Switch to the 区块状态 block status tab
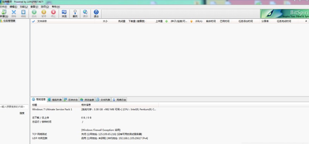The height and width of the screenshot is (144, 309). point(71,100)
